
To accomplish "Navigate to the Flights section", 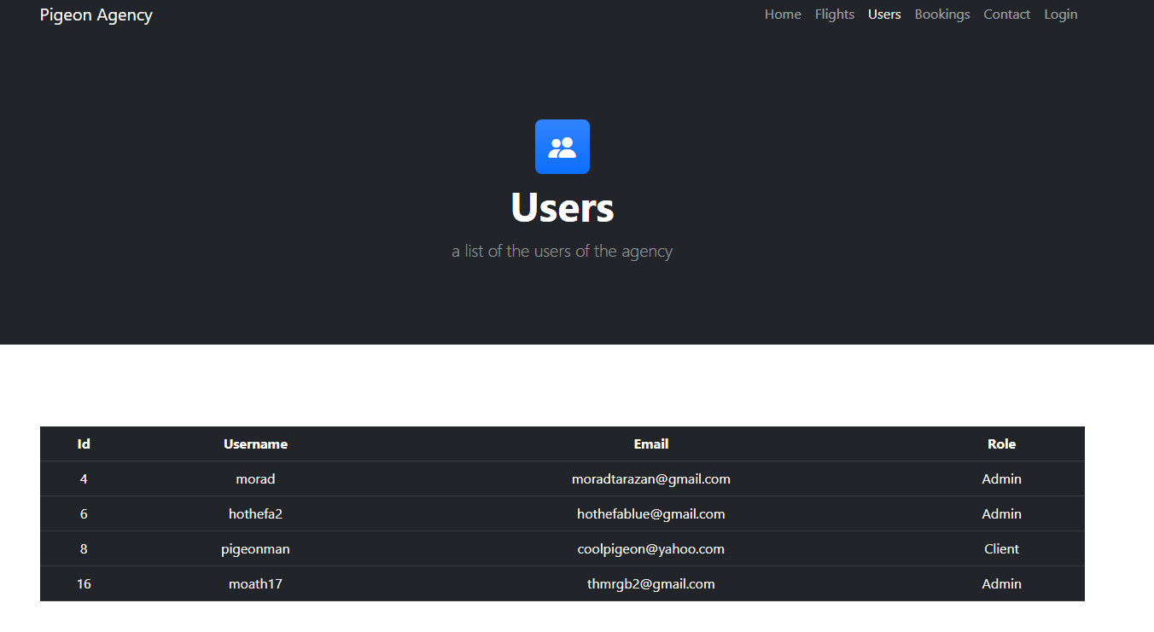I will [834, 14].
